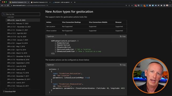Viewport: 172px width, 96px height.
Task: Open SPFx v1.14 - February 17, 2022
Action: pyautogui.click(x=18, y=23)
